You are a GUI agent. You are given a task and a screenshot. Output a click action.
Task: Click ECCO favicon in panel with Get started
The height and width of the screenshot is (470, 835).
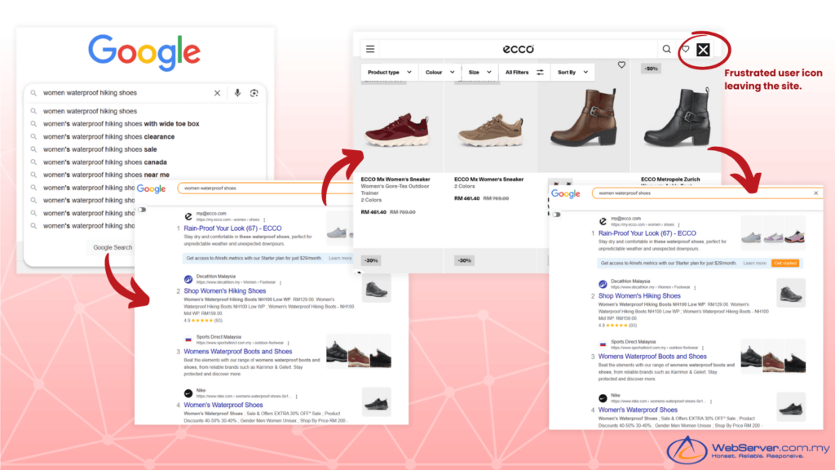pos(603,221)
